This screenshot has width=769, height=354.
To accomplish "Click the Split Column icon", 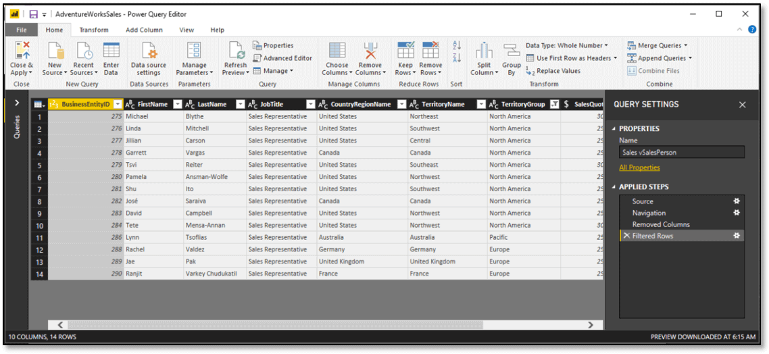I will [484, 50].
